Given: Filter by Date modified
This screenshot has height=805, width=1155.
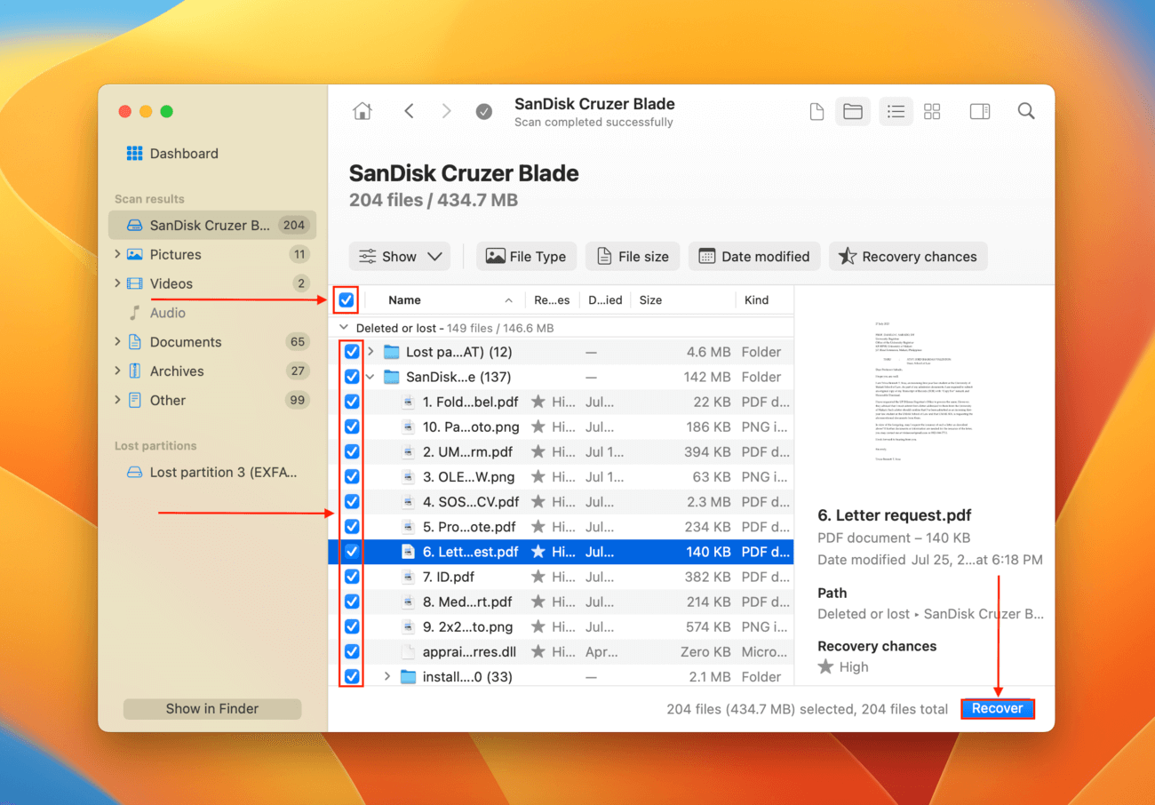Looking at the screenshot, I should tap(754, 257).
